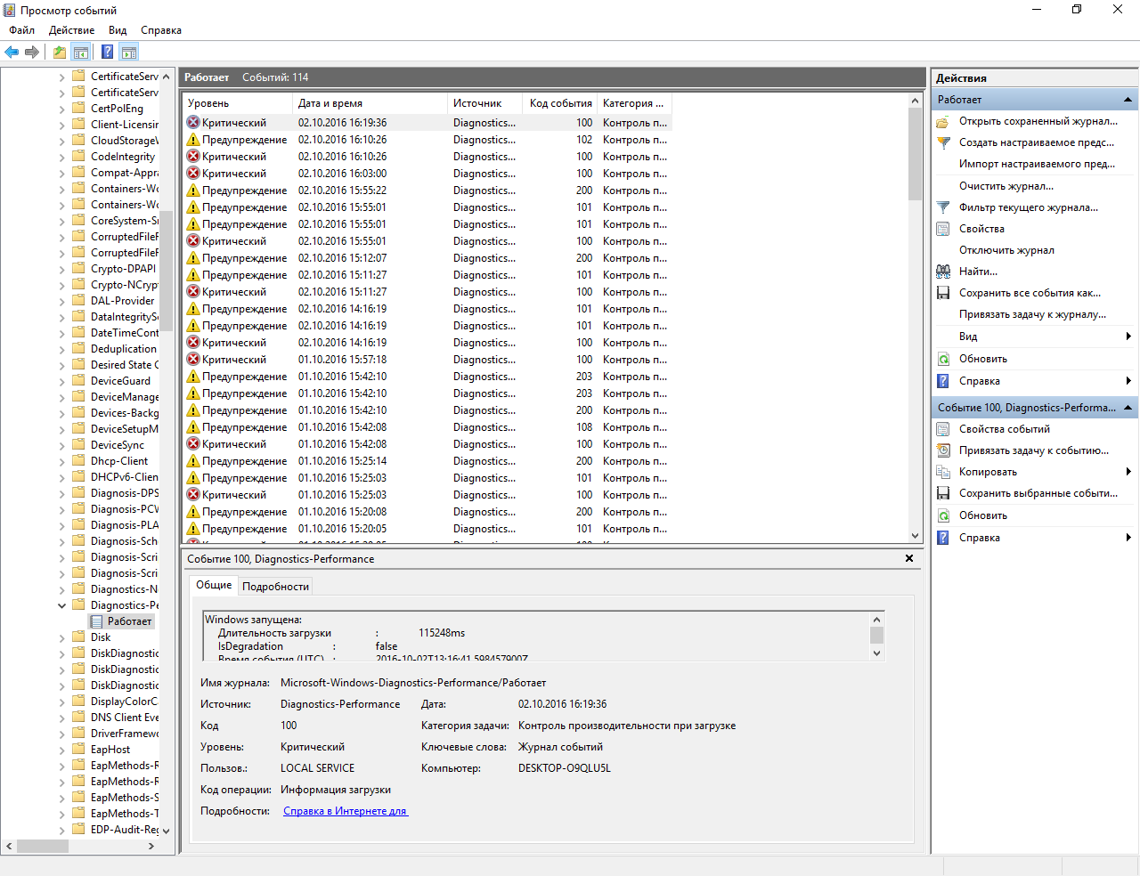The height and width of the screenshot is (876, 1140).
Task: Open help via the toolbar question mark icon
Action: [x=107, y=52]
